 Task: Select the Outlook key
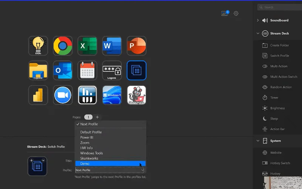(63, 70)
